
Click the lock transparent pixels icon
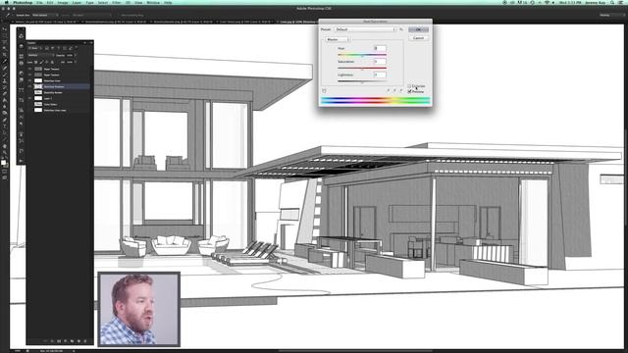[x=35, y=62]
